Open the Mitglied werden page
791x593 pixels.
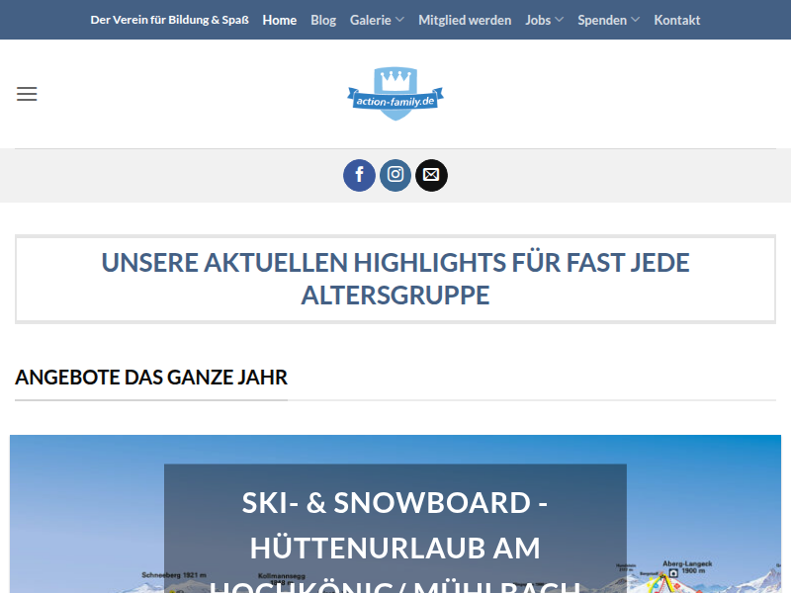click(x=465, y=20)
